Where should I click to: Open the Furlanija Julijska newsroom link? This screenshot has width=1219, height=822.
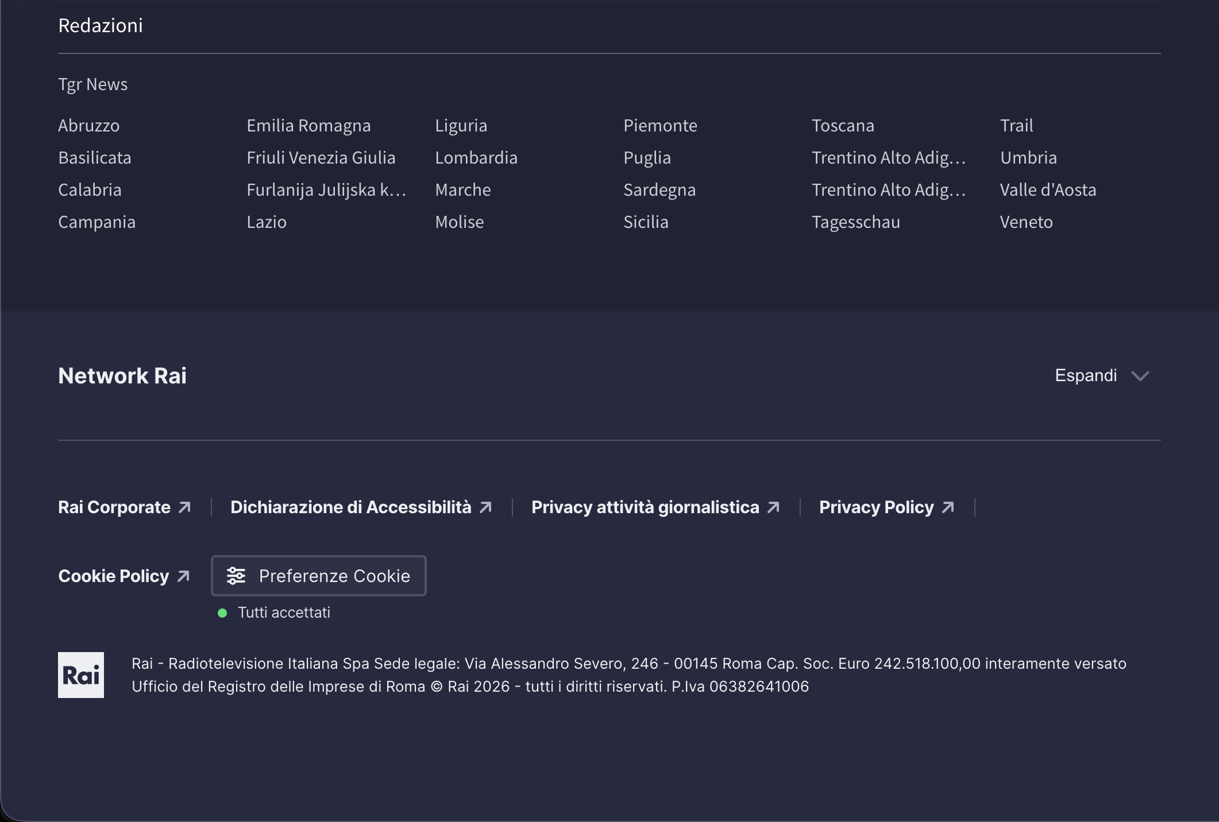(x=326, y=190)
